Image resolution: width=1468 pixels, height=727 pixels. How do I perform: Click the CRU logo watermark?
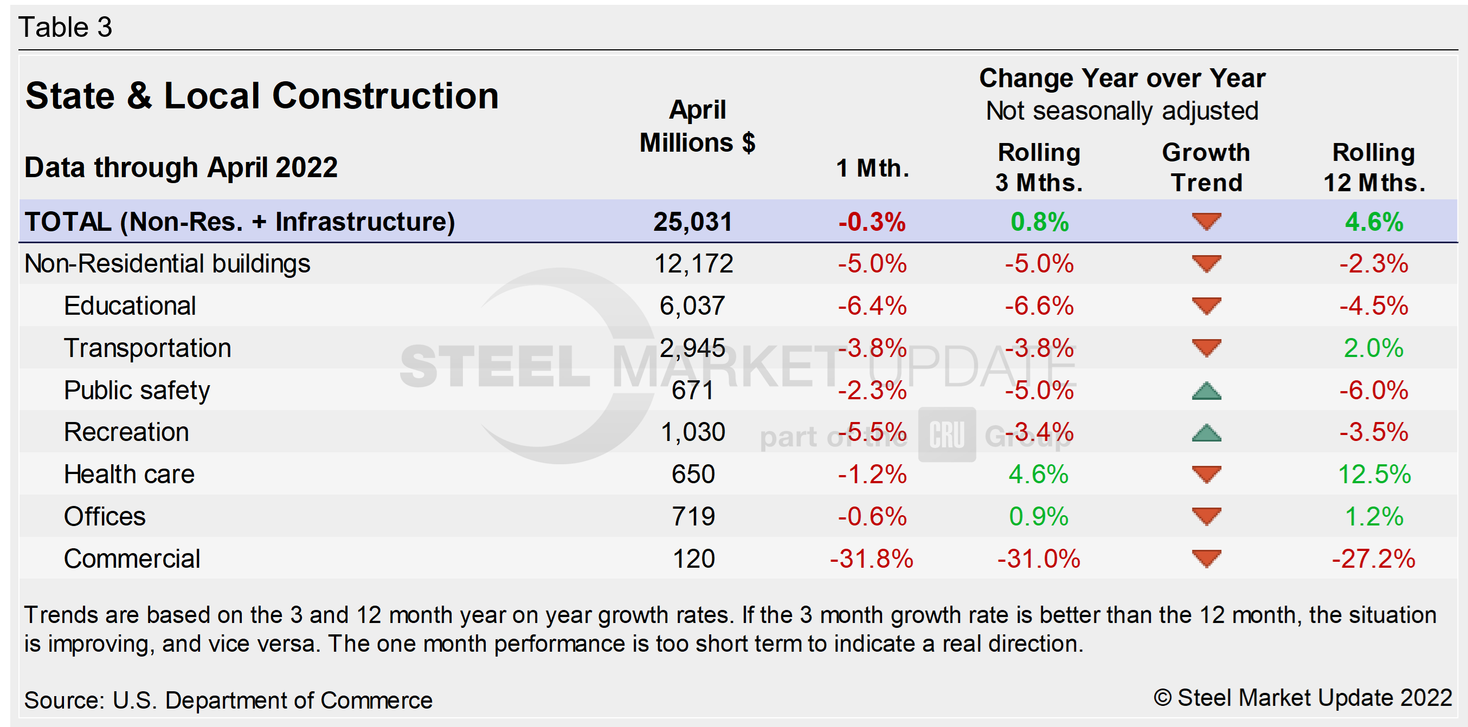coord(947,435)
